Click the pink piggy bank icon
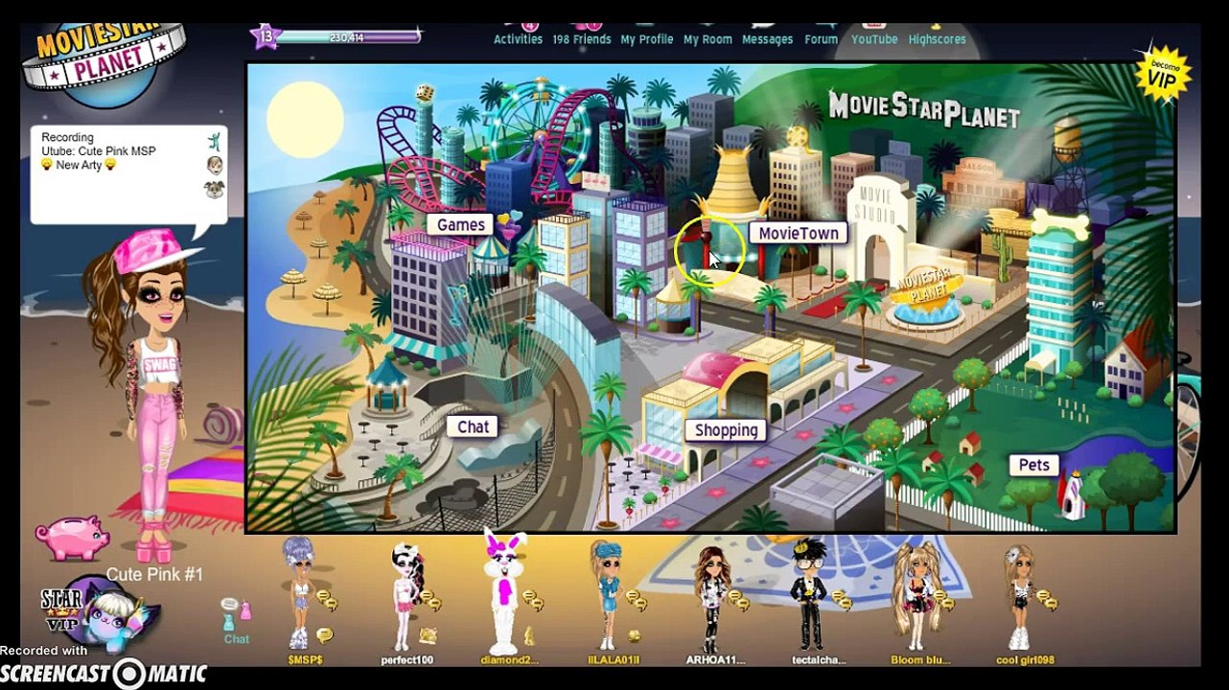The height and width of the screenshot is (690, 1229). coord(74,537)
